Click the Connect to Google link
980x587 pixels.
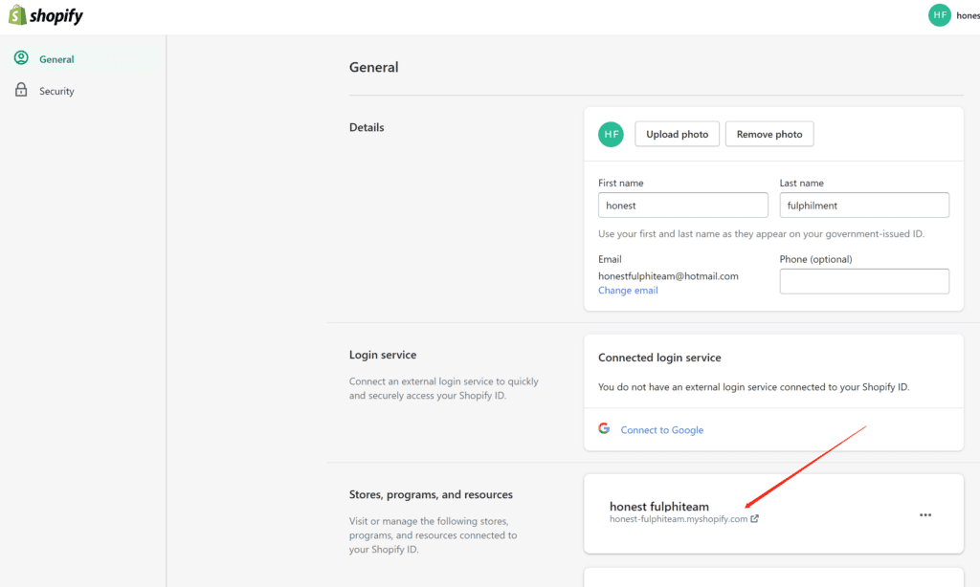click(x=661, y=430)
